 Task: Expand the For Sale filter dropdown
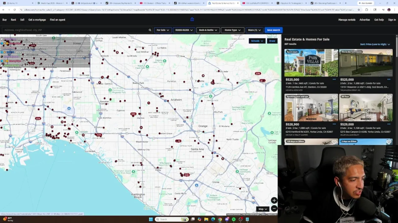163,30
